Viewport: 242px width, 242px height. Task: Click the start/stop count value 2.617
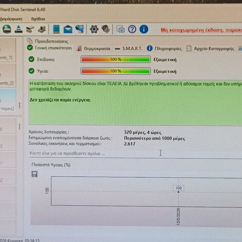[130, 144]
